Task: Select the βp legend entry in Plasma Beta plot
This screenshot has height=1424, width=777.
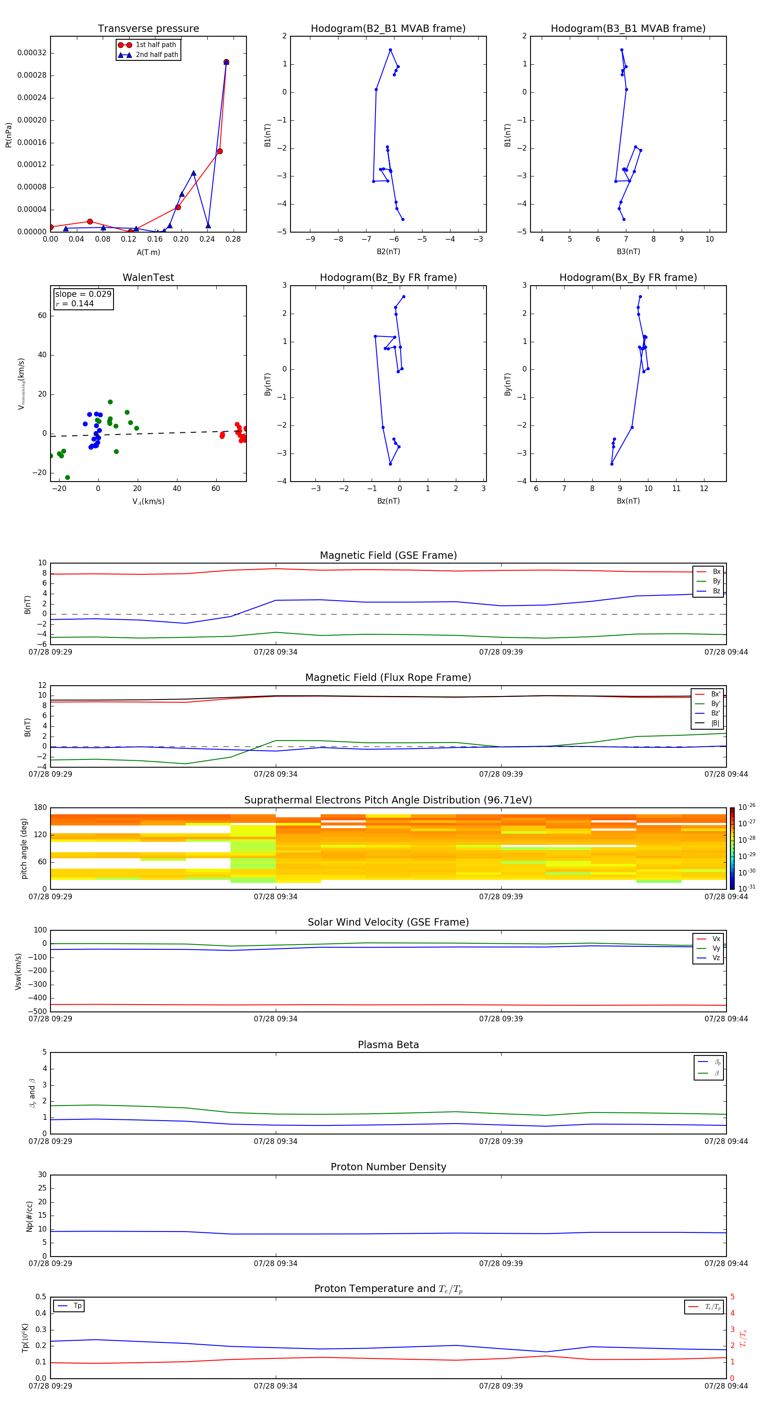Action: (709, 1062)
